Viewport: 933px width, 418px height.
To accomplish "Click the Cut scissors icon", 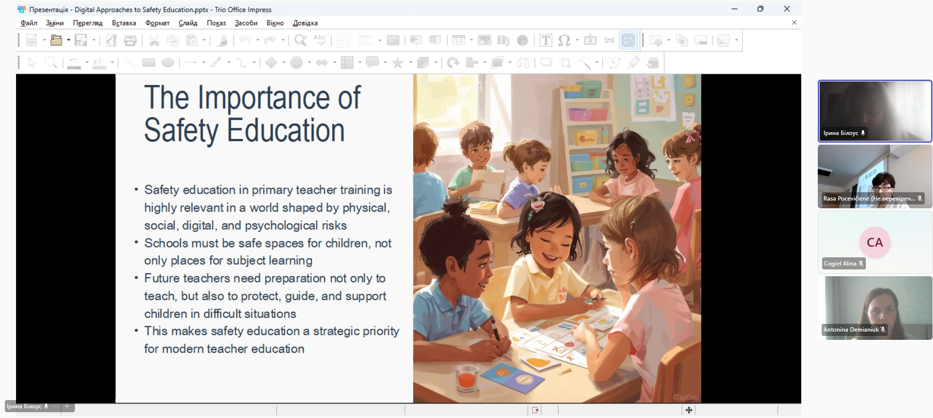I will pyautogui.click(x=154, y=40).
